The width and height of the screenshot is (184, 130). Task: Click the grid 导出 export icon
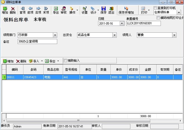point(50,61)
